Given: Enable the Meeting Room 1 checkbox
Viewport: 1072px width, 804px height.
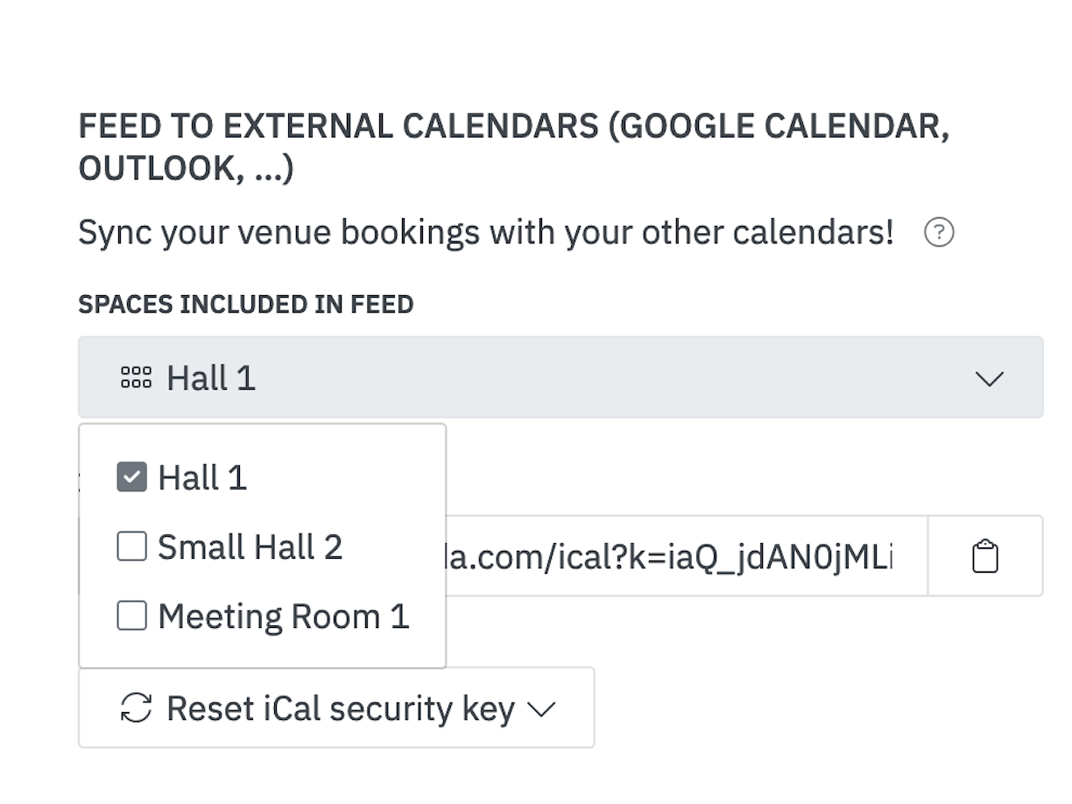Looking at the screenshot, I should pyautogui.click(x=131, y=617).
